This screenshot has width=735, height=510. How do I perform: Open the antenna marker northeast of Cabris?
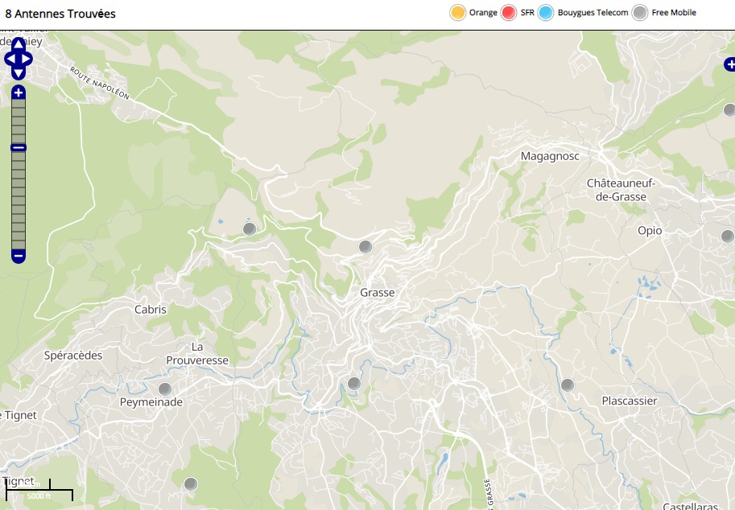[250, 229]
